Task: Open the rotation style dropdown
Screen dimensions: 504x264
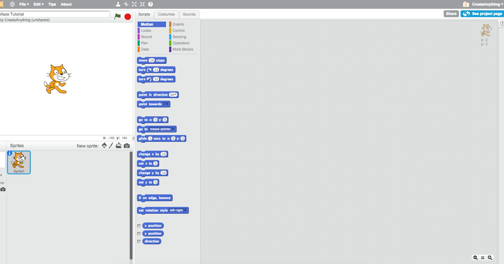Action: click(x=186, y=210)
